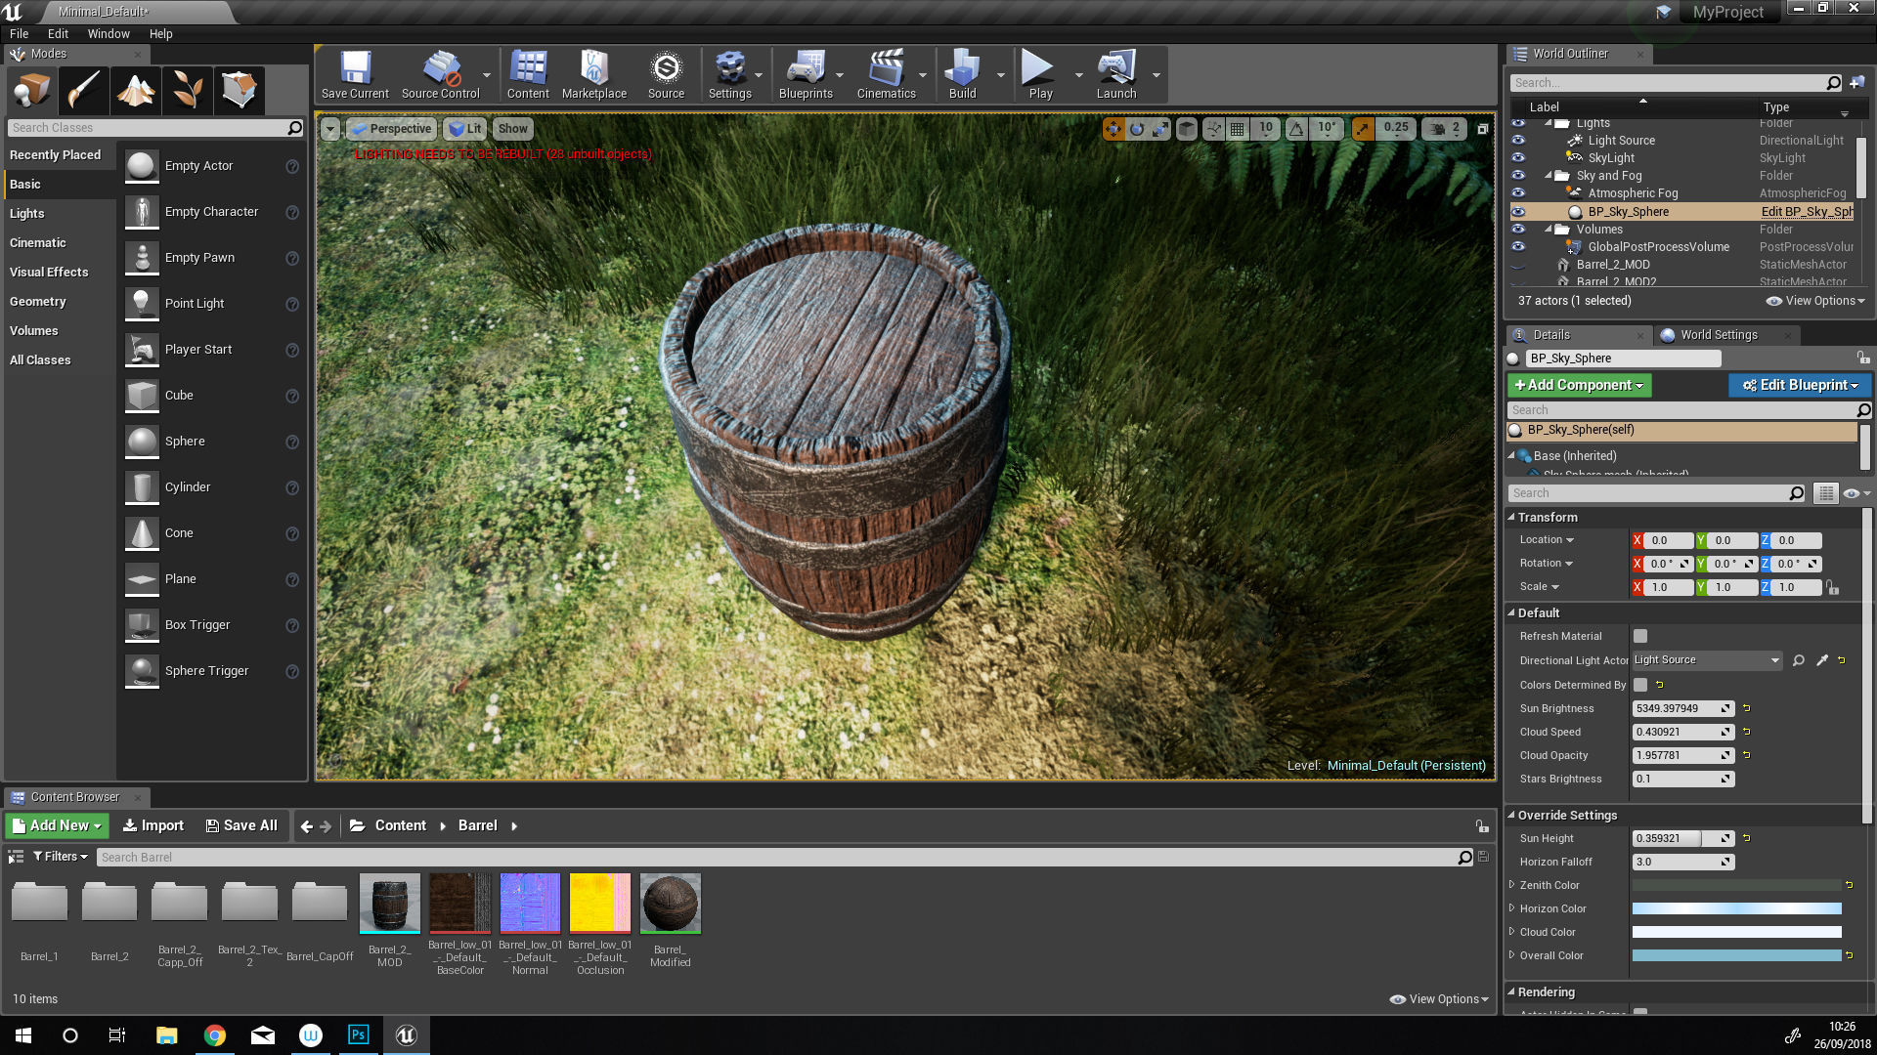Toggle grid snapping in viewport
This screenshot has width=1877, height=1055.
pos(1238,129)
